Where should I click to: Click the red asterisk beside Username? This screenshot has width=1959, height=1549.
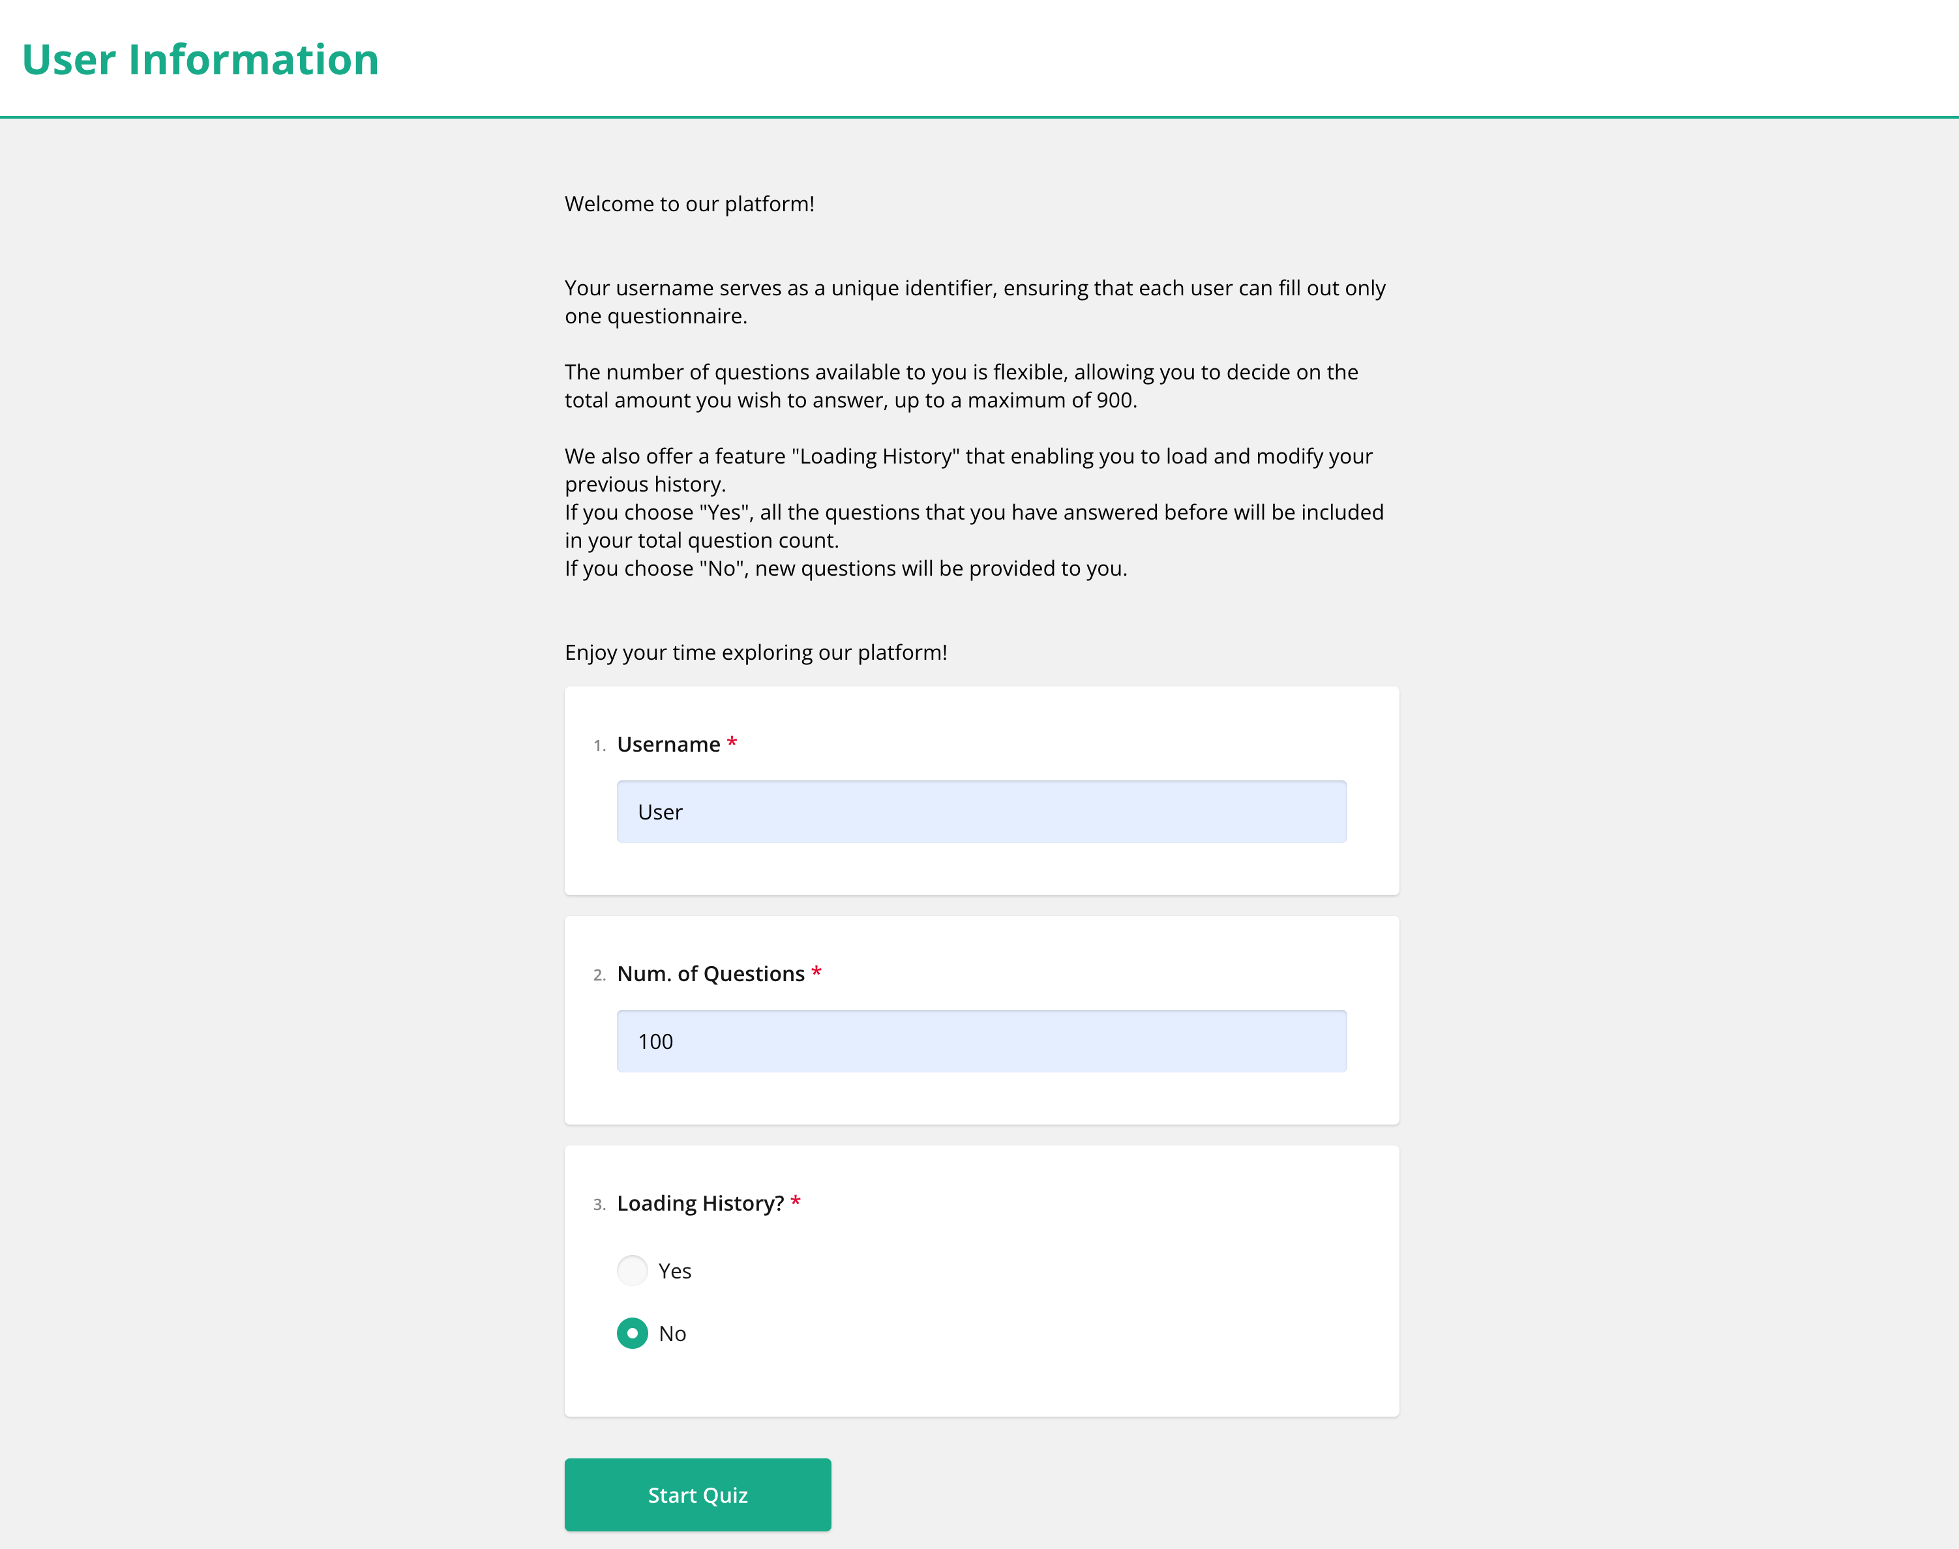(732, 744)
